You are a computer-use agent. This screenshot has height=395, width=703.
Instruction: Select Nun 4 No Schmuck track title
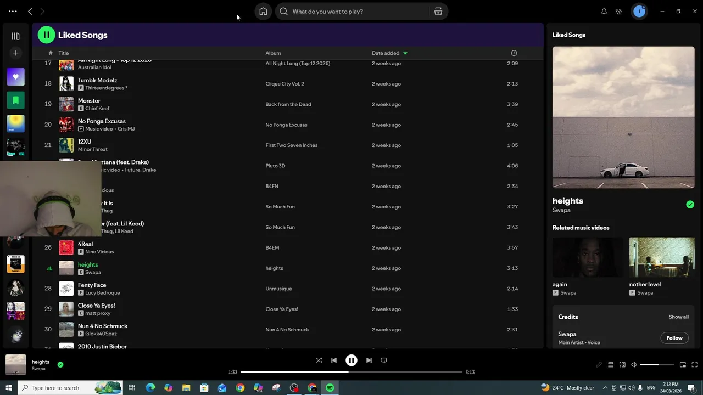click(x=103, y=326)
